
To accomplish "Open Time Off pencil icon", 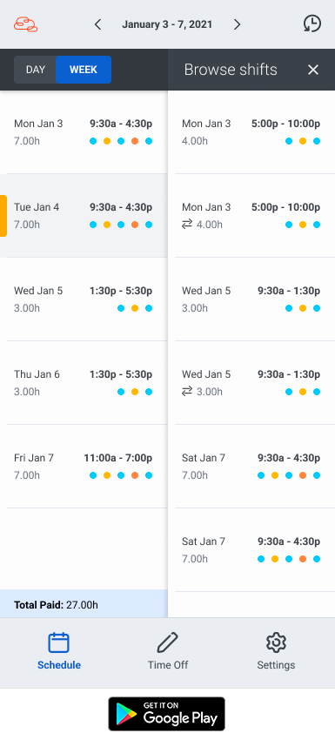I will click(x=167, y=642).
